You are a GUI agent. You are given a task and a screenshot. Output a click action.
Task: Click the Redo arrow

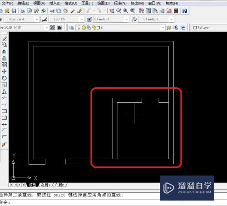point(99,11)
